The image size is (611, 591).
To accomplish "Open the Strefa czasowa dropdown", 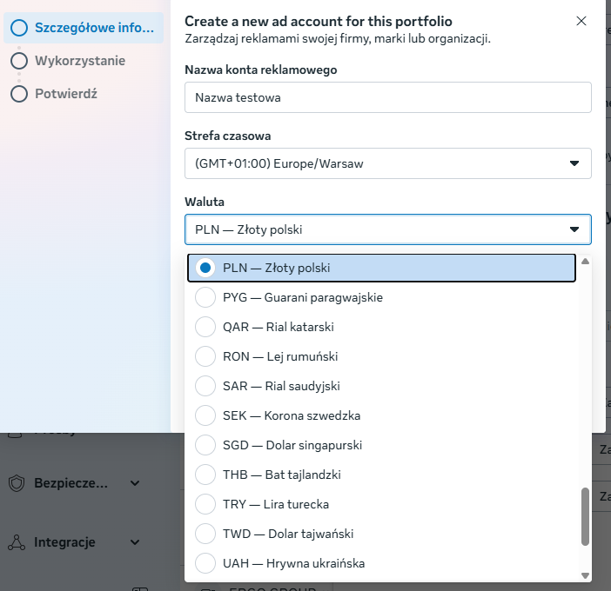I will tap(387, 163).
